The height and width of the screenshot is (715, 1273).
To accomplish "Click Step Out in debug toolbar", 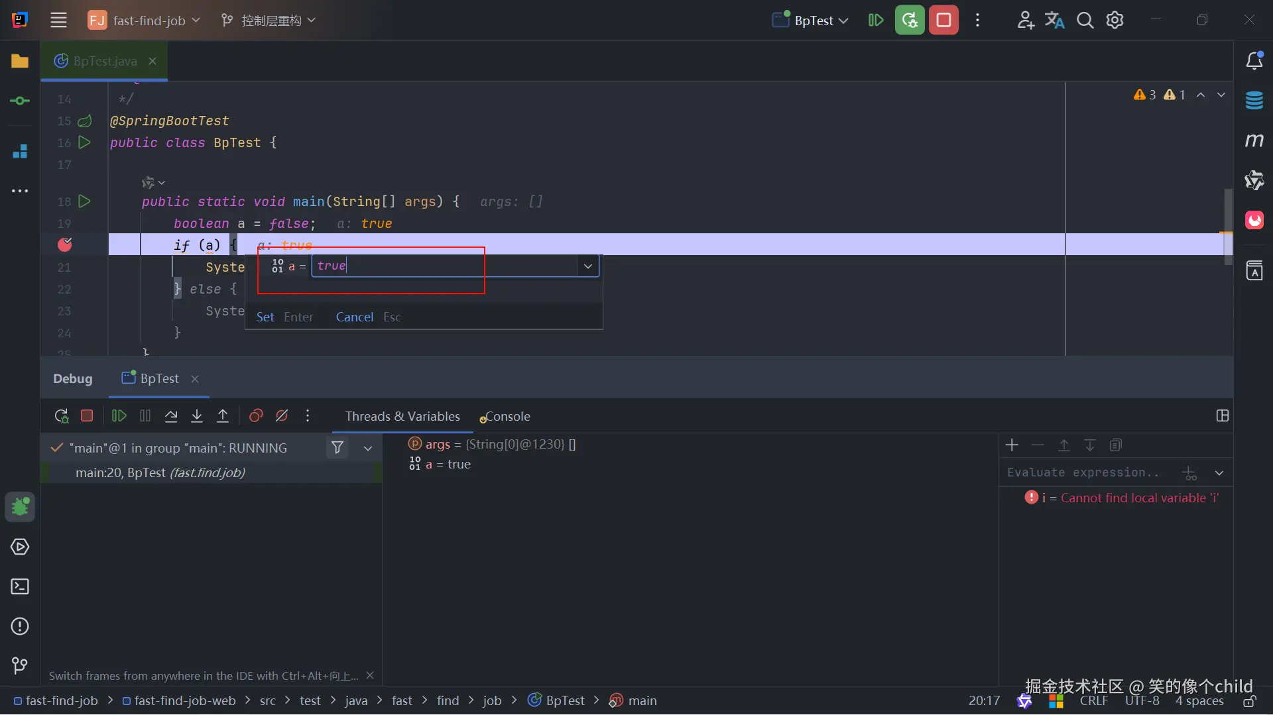I will point(223,415).
